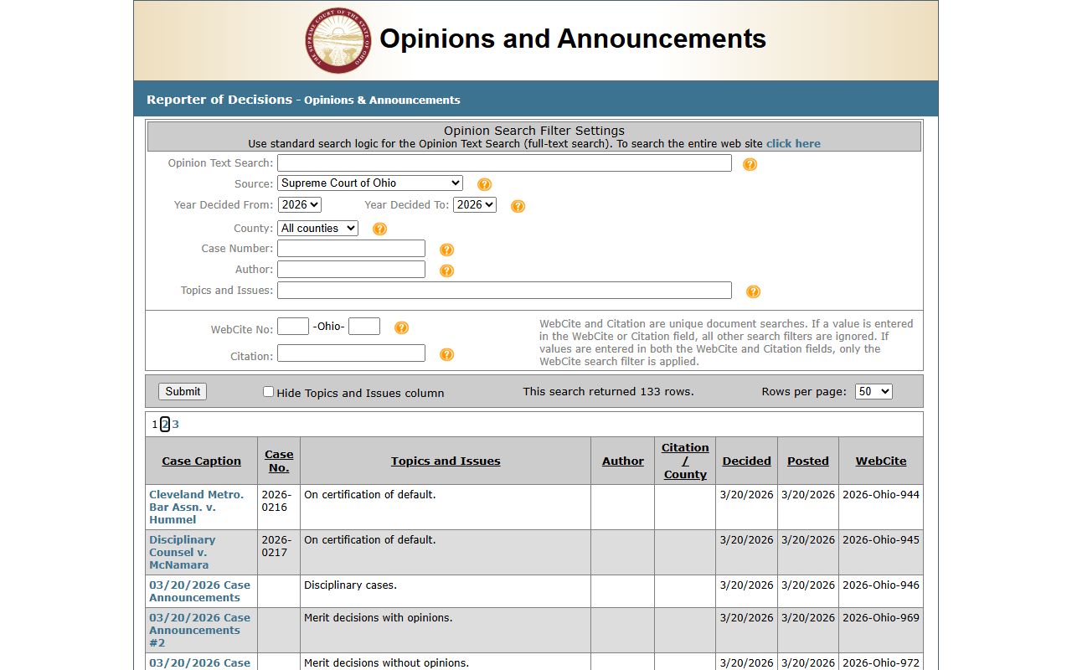Screen dimensions: 1072x670
Task: Click 'This search returned 133 rows.' text
Action: pyautogui.click(x=608, y=391)
